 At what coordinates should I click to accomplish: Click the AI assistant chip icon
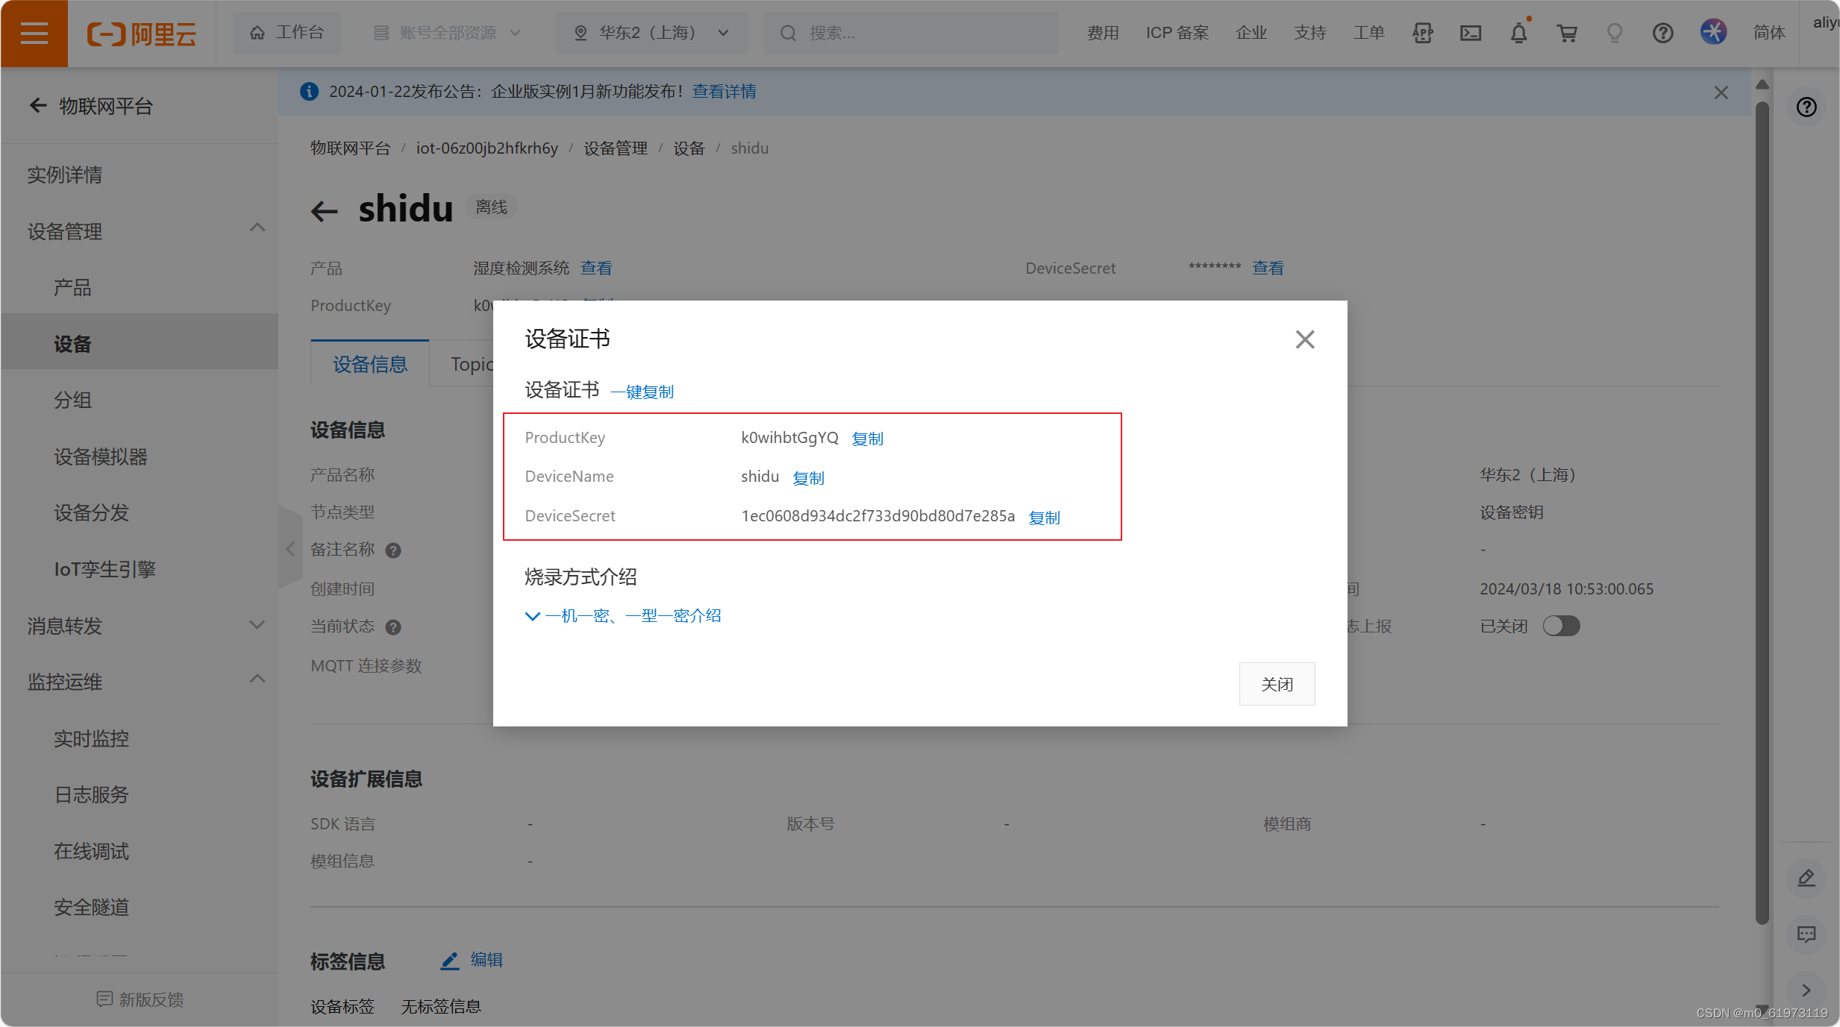pos(1423,33)
